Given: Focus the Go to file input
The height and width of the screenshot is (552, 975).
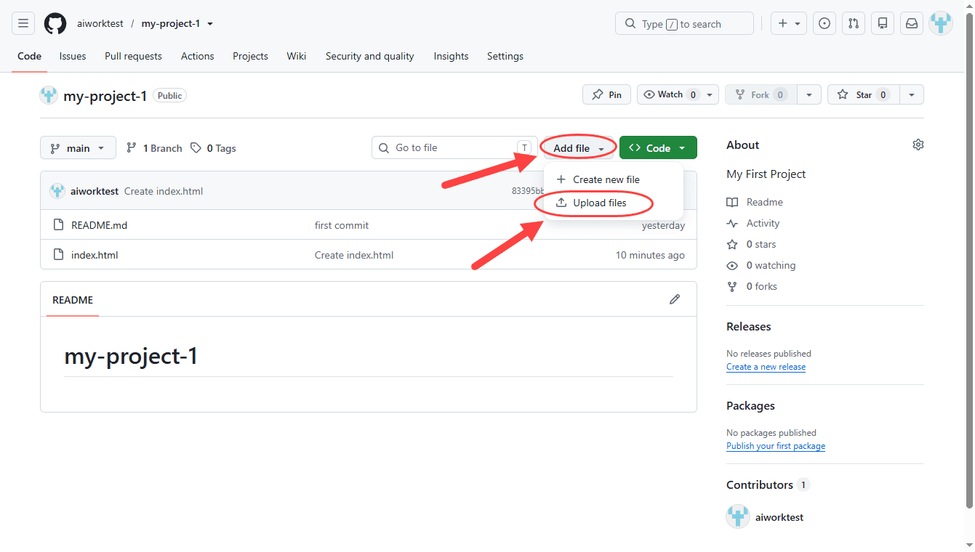Looking at the screenshot, I should 454,148.
